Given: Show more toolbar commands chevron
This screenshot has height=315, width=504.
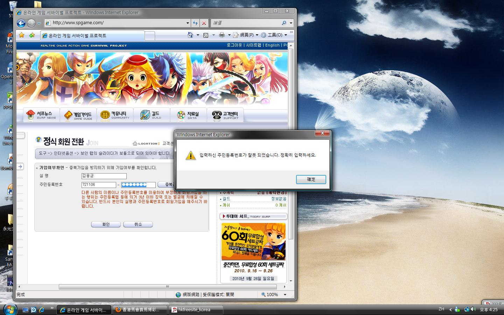Looking at the screenshot, I should pos(291,32).
